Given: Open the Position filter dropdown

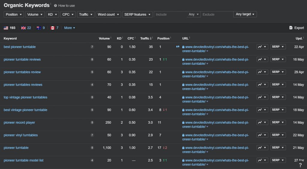Looking at the screenshot, I should click(x=14, y=14).
